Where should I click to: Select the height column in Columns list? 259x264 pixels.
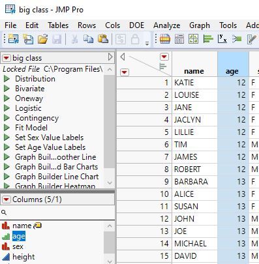pyautogui.click(x=23, y=257)
